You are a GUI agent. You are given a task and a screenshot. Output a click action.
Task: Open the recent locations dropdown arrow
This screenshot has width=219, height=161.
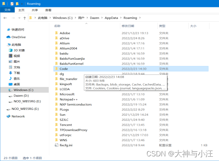[x=19, y=18]
